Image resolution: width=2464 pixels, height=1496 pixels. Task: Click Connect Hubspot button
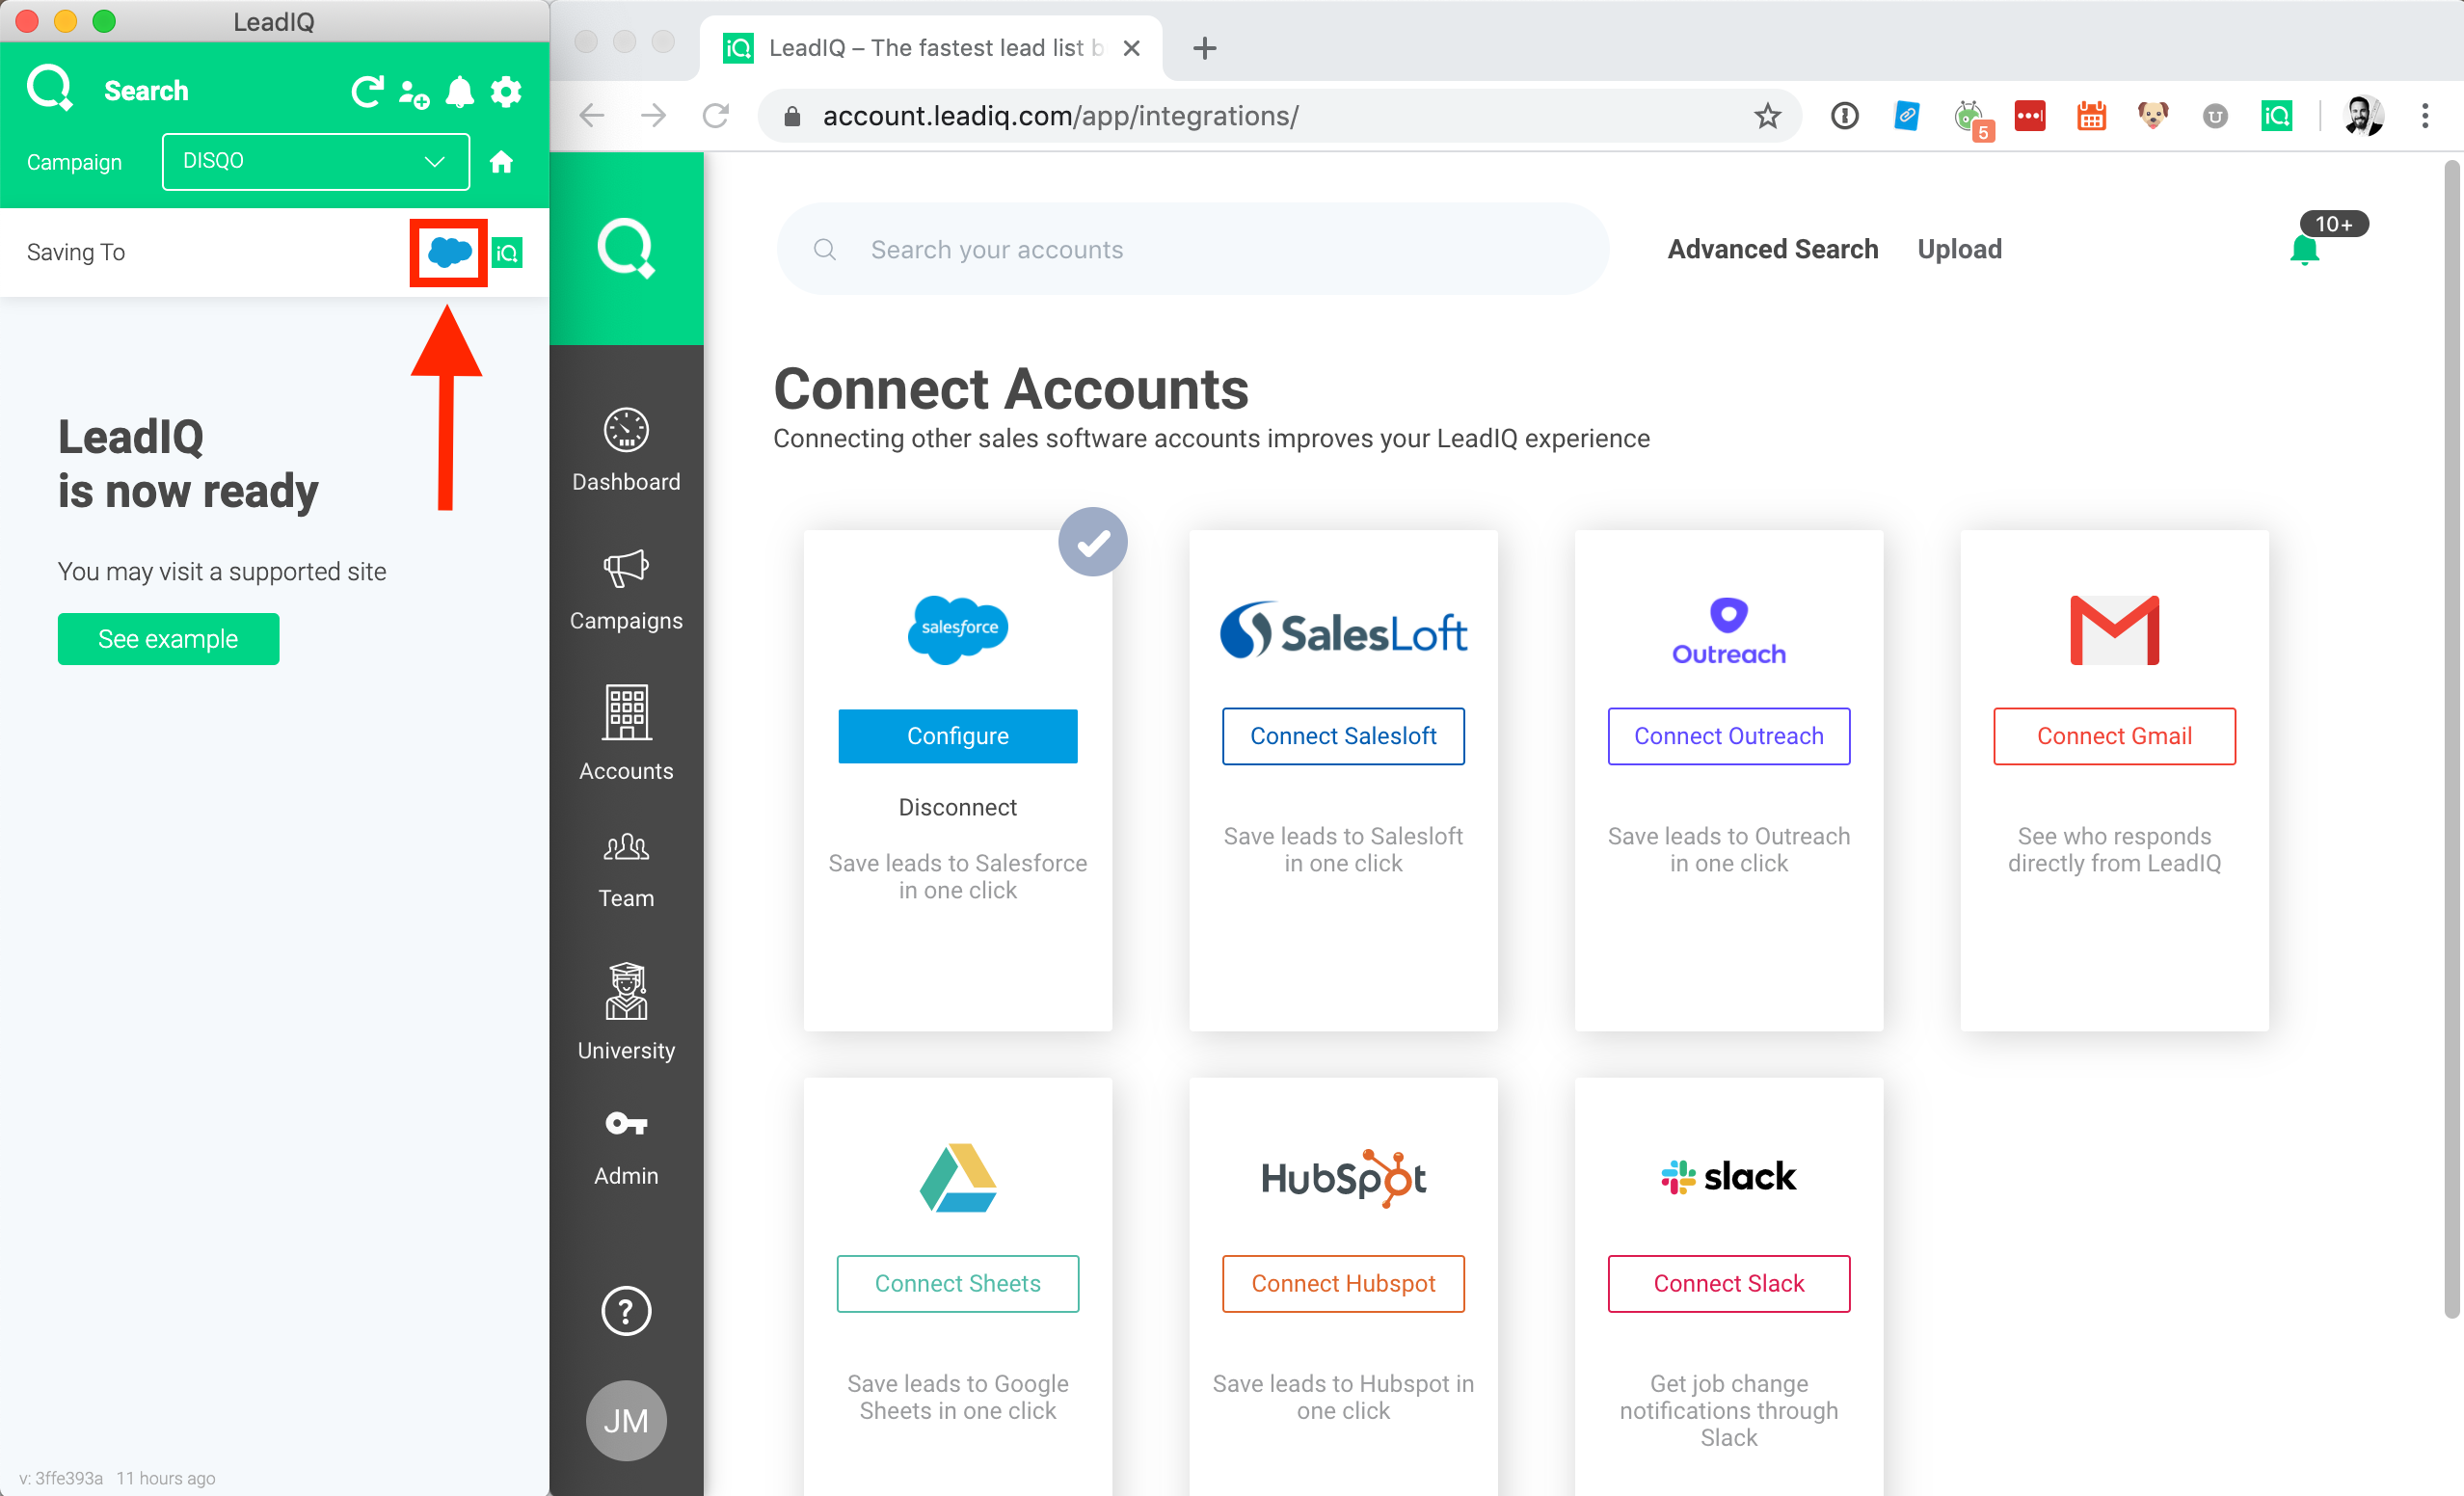[x=1342, y=1283]
